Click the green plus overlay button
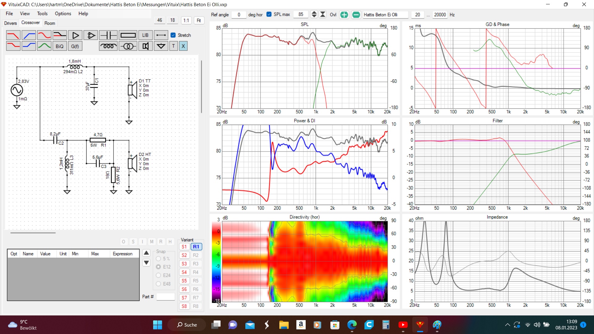Image resolution: width=594 pixels, height=334 pixels. pyautogui.click(x=344, y=15)
